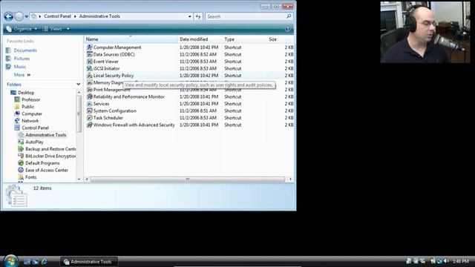The image size is (475, 267).
Task: Open Documents favorite link
Action: [25, 50]
